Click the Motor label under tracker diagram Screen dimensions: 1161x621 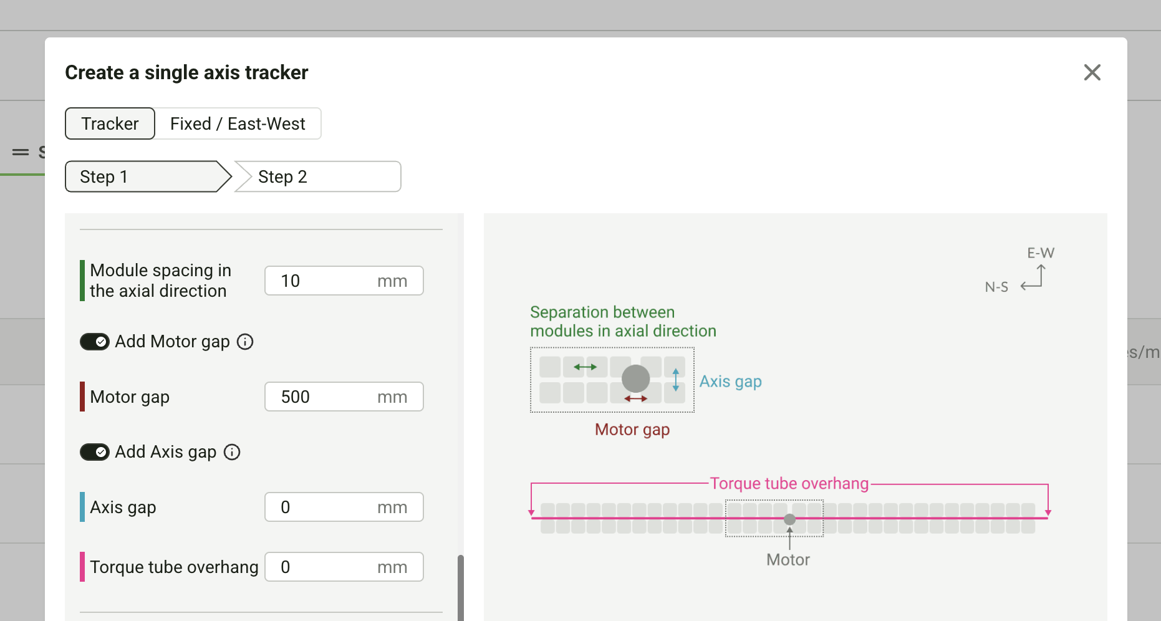788,560
